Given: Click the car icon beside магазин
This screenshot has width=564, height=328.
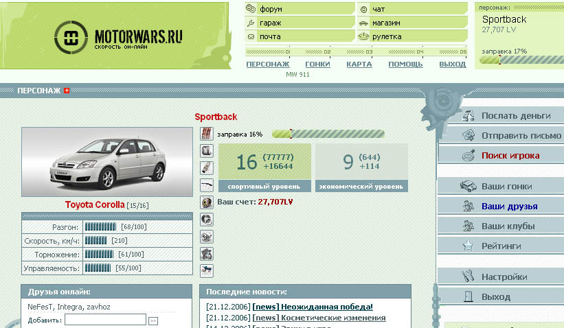Looking at the screenshot, I should [x=363, y=23].
